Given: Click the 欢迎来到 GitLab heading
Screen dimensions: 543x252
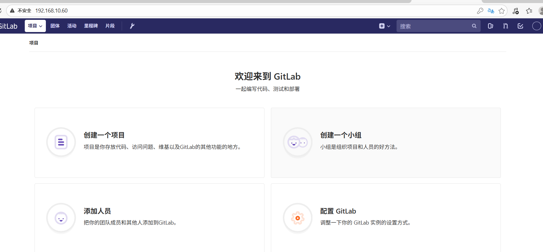Looking at the screenshot, I should 268,76.
